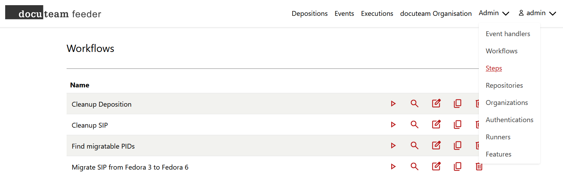
Task: Go to the Executions page
Action: 377,13
